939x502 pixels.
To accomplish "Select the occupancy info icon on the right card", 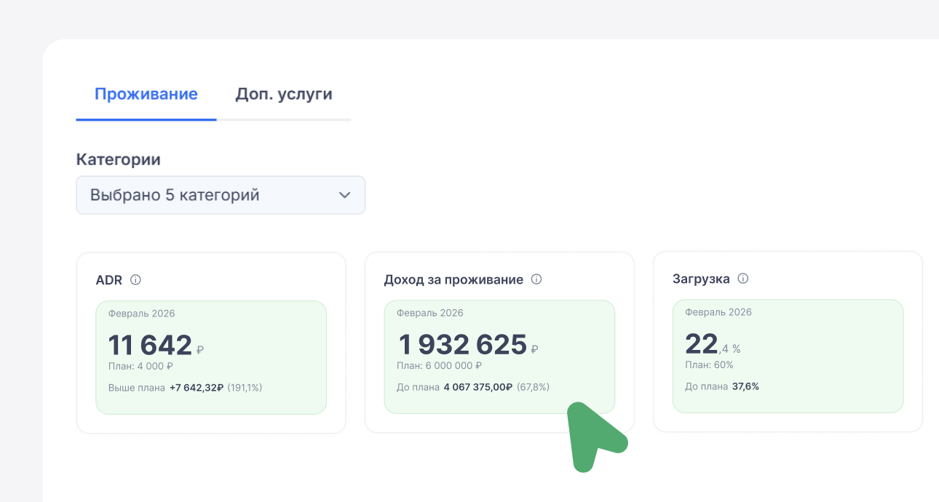I will pyautogui.click(x=742, y=278).
